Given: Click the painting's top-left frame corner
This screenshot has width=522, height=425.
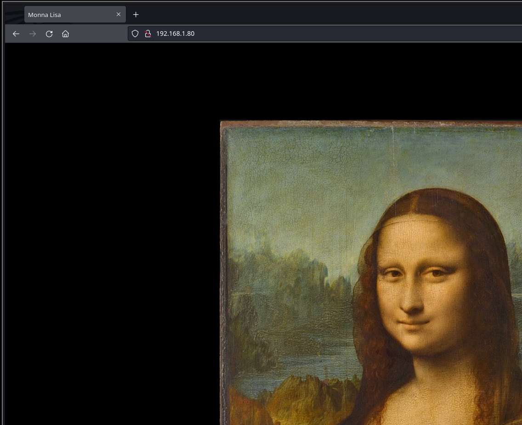Looking at the screenshot, I should coord(223,124).
